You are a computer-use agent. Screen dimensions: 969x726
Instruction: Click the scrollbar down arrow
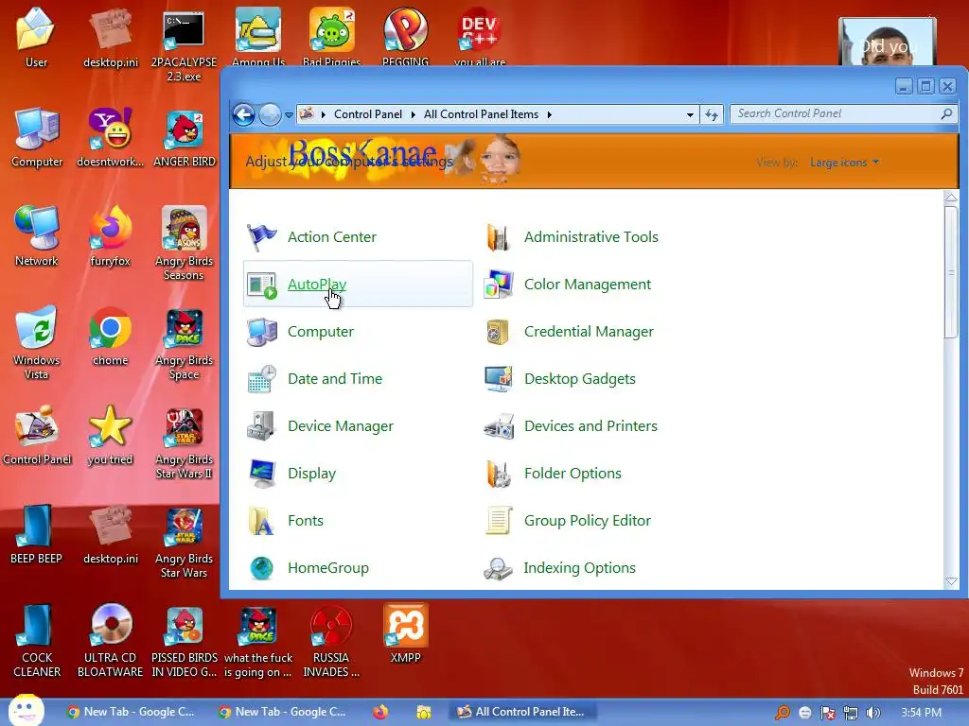(951, 581)
